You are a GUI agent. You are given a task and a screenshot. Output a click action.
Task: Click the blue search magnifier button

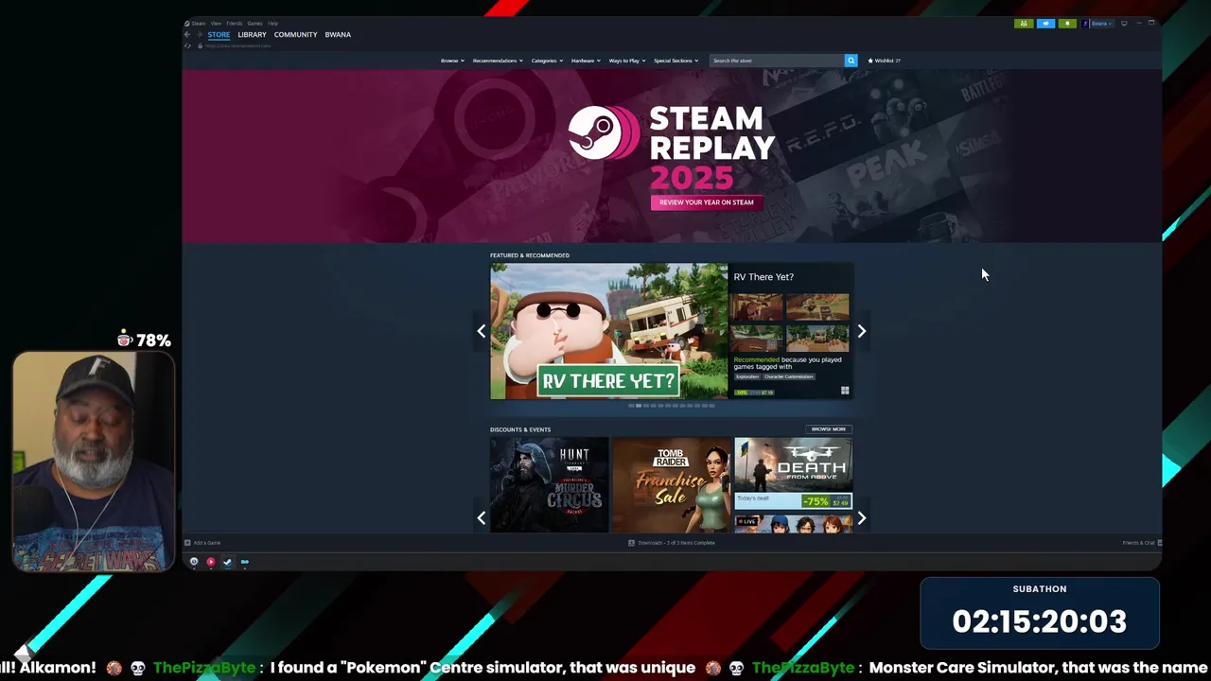coord(851,61)
